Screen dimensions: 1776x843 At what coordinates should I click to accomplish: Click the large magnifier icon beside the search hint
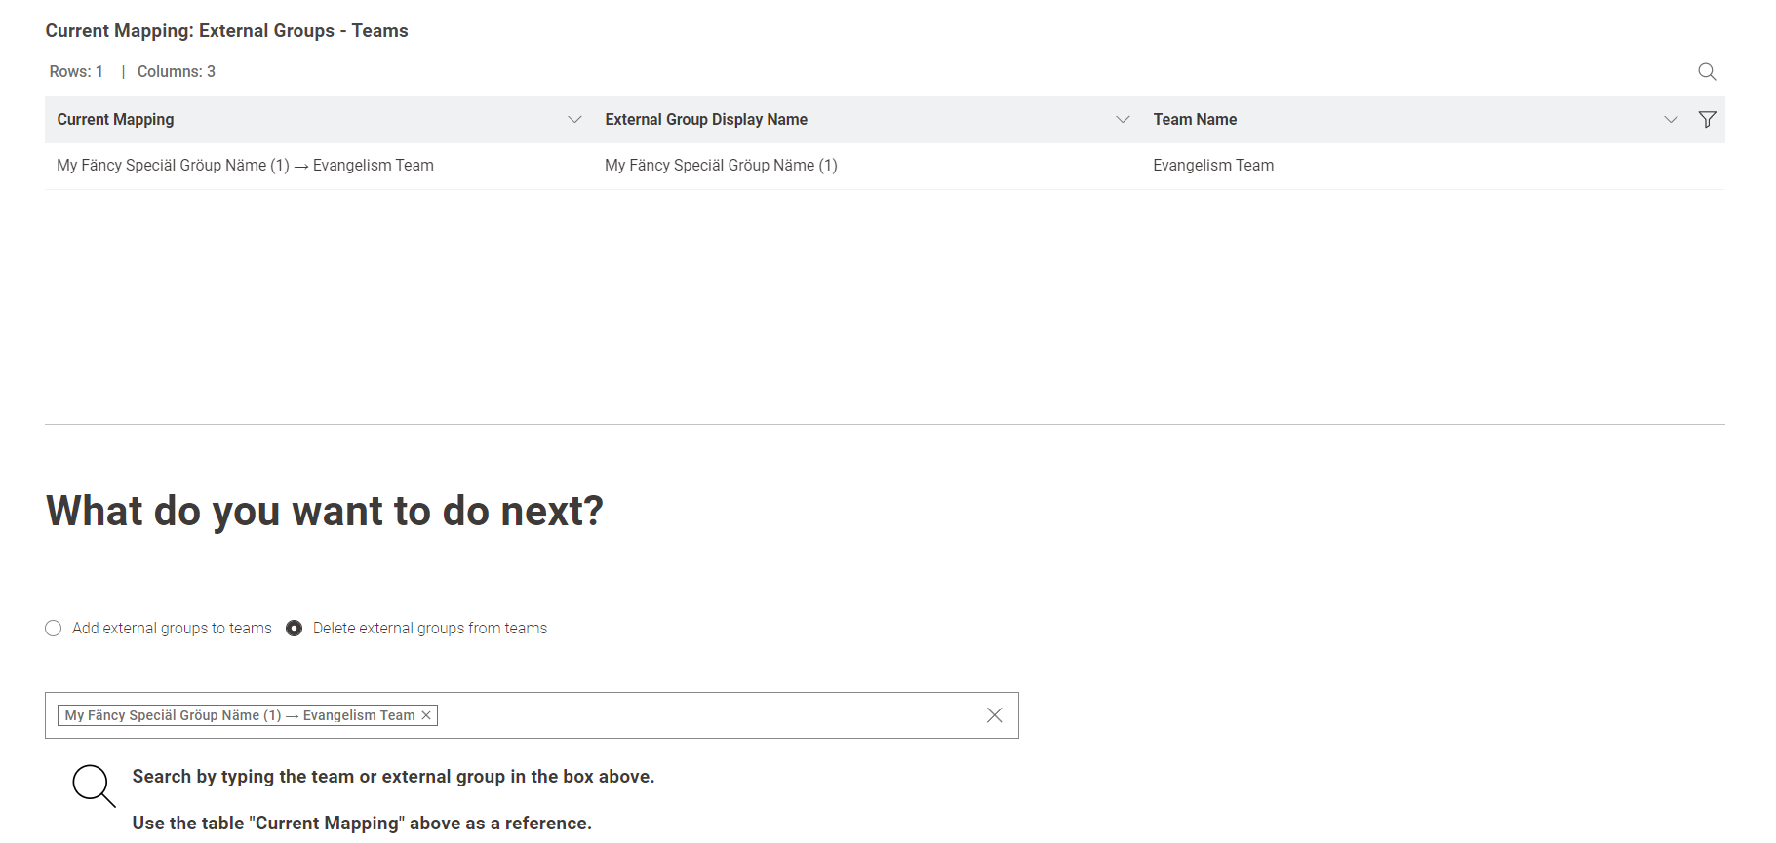pyautogui.click(x=94, y=786)
